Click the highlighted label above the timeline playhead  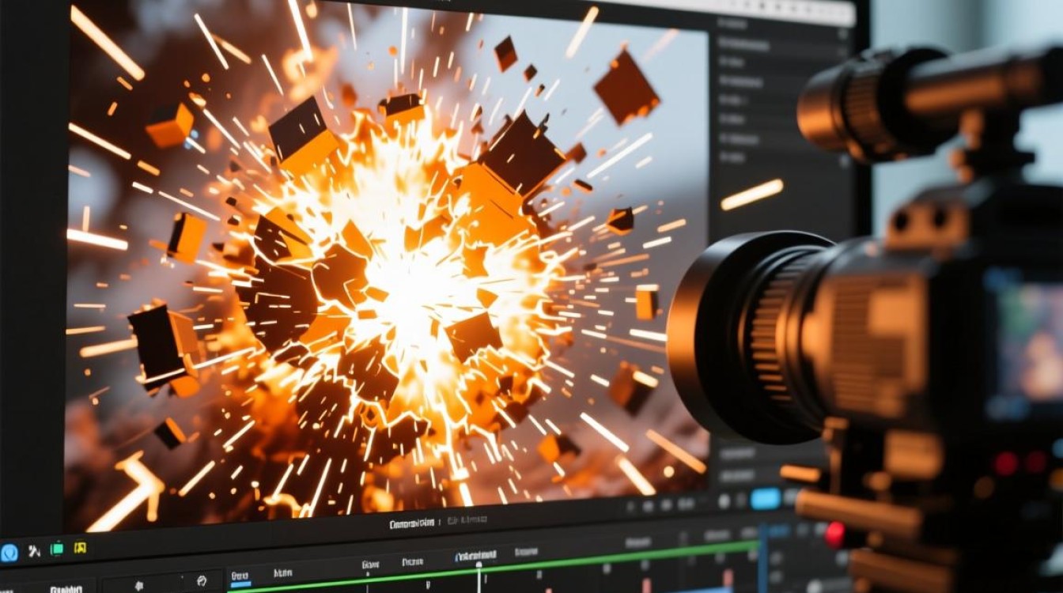pos(475,557)
